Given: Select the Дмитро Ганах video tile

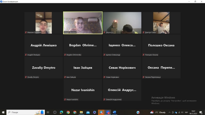Looking at the screenshot, I should (x=161, y=23).
